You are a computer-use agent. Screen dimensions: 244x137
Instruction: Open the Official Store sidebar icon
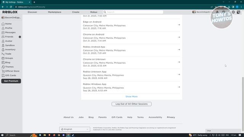3,71
